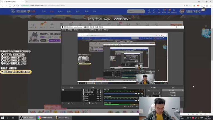
Task: Add a scene transition with plus
Action: 154,93
